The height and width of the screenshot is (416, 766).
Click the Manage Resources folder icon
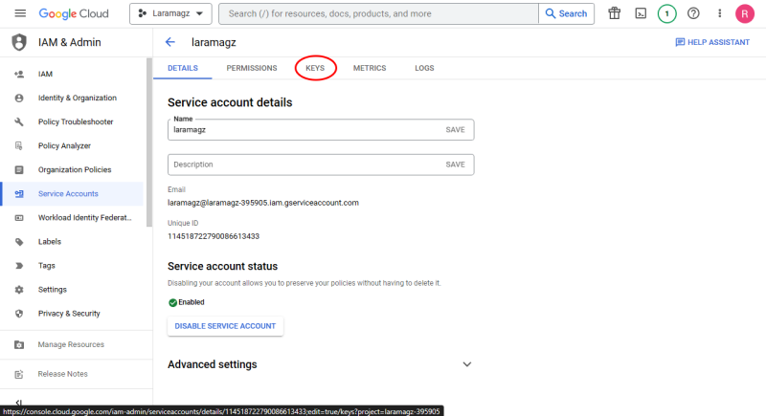pos(19,345)
